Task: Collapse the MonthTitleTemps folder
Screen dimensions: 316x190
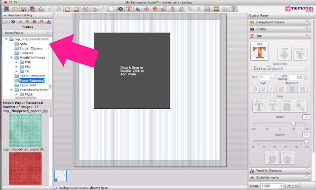Action: [11, 58]
